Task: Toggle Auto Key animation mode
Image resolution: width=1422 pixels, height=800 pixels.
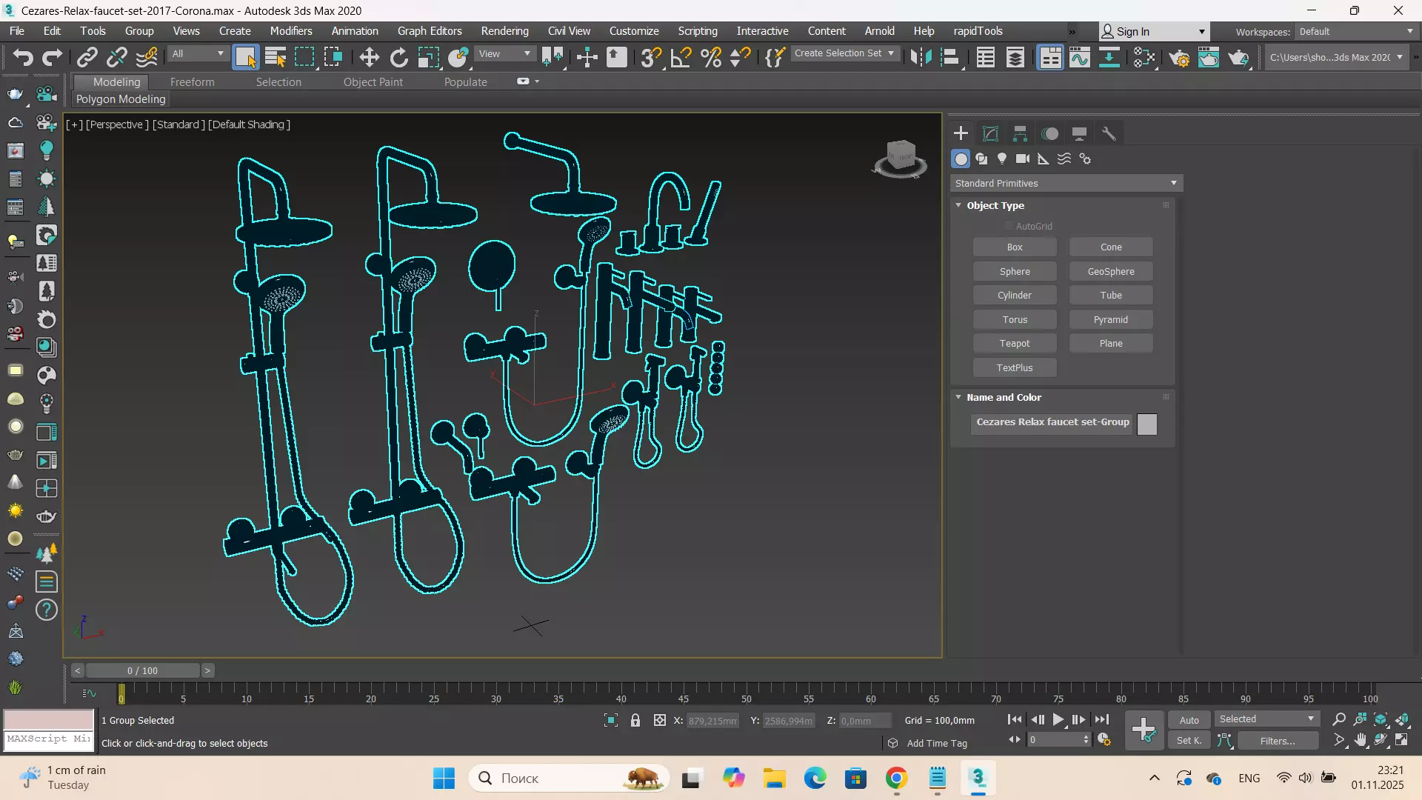Action: [x=1189, y=720]
